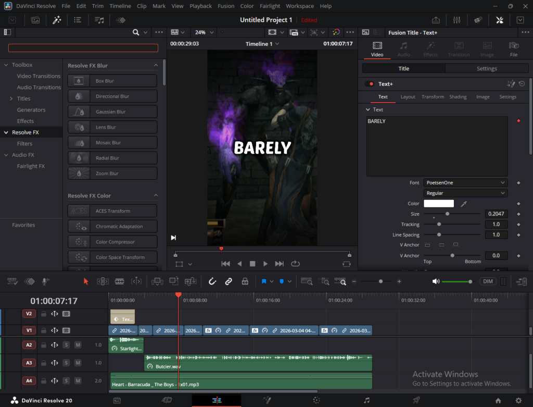This screenshot has height=407, width=533.
Task: Reset Text+ with circular arrow icon
Action: pyautogui.click(x=522, y=84)
